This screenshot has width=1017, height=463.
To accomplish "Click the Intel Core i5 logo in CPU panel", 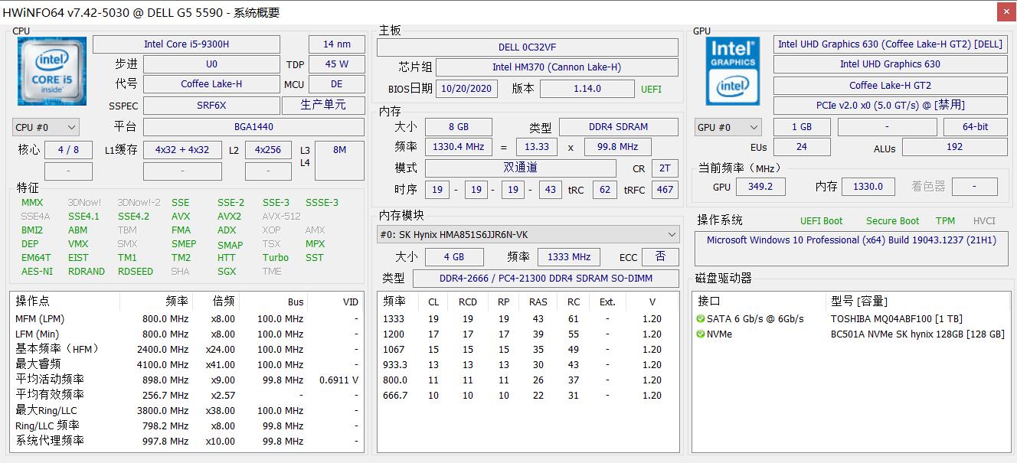I will click(51, 71).
